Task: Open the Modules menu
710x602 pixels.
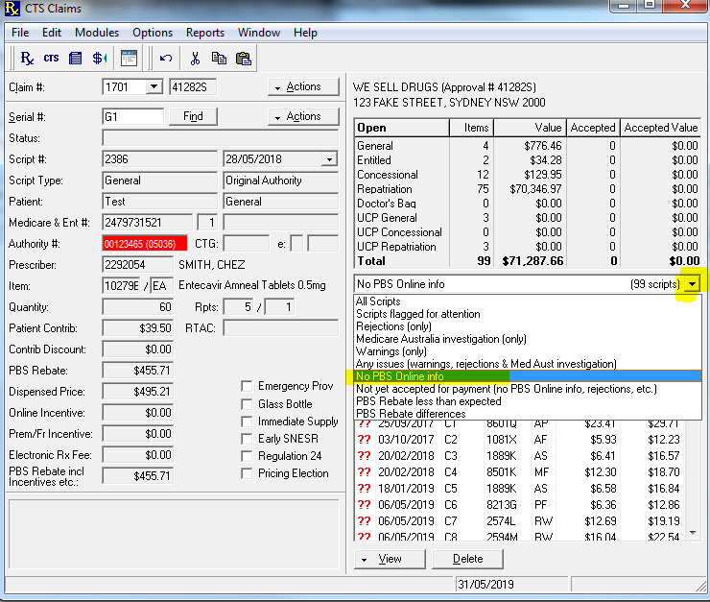Action: click(97, 33)
